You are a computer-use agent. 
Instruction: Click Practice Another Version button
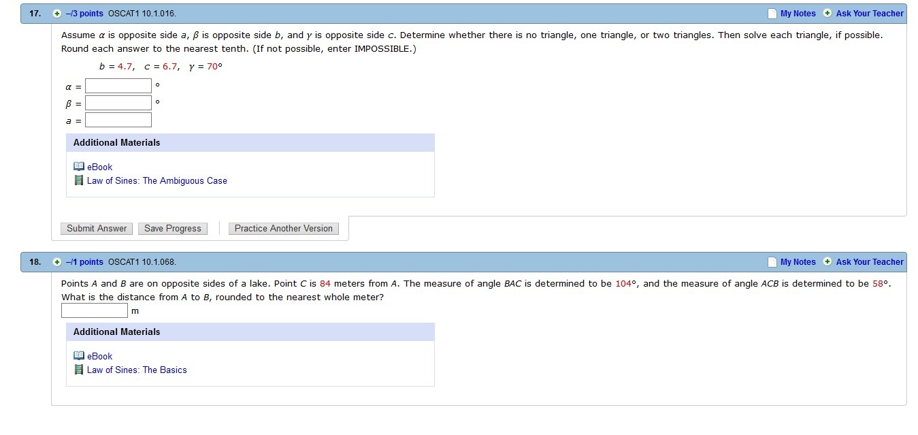[283, 229]
